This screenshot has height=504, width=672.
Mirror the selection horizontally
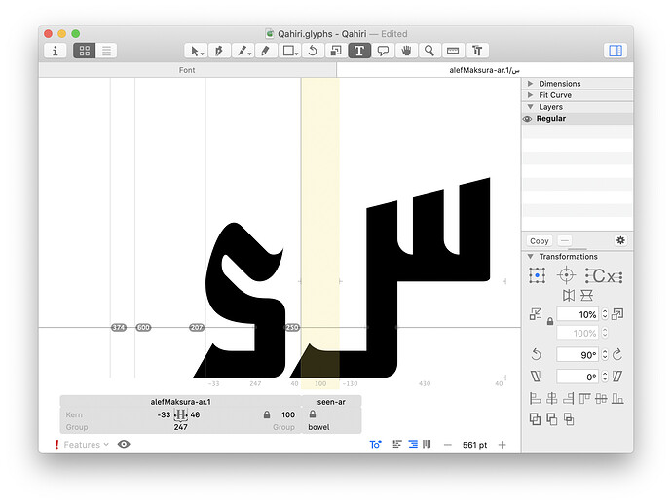(569, 296)
